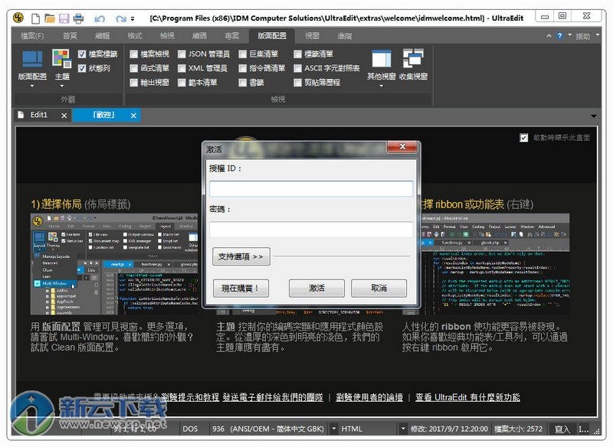Toggle the 檔案標籤 checkbox
Viewport: 613px width, 447px height.
click(82, 54)
